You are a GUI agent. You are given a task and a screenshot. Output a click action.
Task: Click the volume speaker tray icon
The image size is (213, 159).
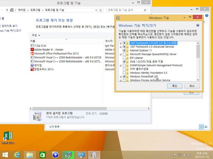click(x=185, y=155)
